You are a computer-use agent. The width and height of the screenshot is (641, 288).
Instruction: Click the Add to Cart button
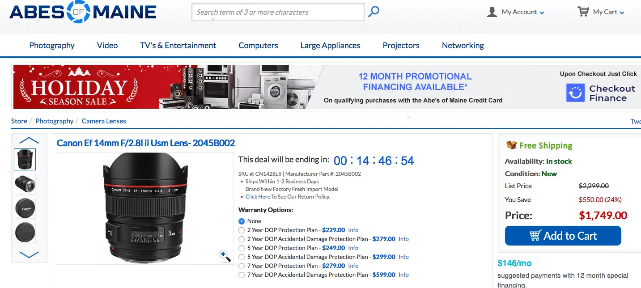pos(563,236)
